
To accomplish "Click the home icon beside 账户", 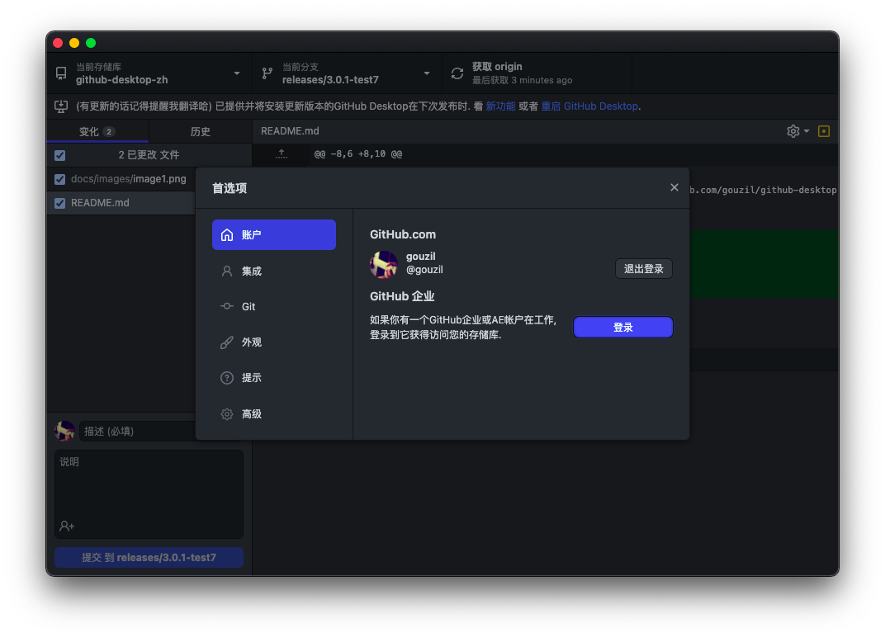I will (x=227, y=234).
